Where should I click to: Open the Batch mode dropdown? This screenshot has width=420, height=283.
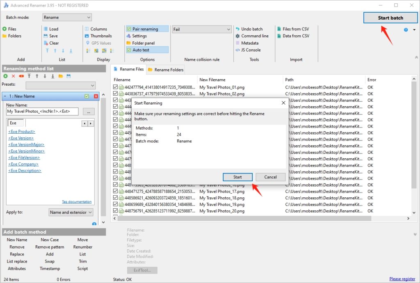coord(67,17)
